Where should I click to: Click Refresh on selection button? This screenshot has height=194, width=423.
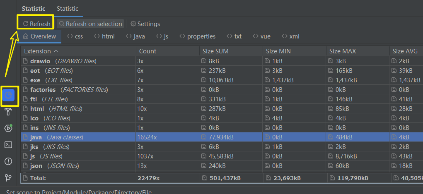[90, 24]
